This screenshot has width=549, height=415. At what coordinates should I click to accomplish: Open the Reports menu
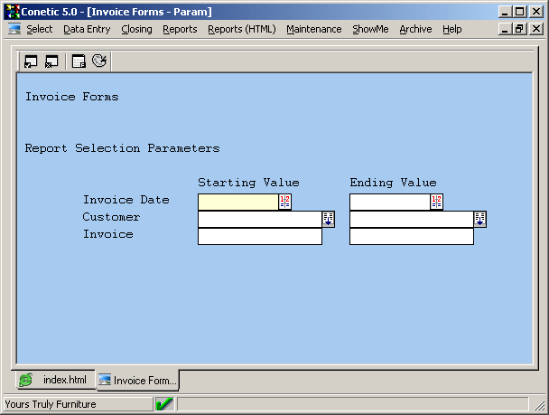point(180,29)
